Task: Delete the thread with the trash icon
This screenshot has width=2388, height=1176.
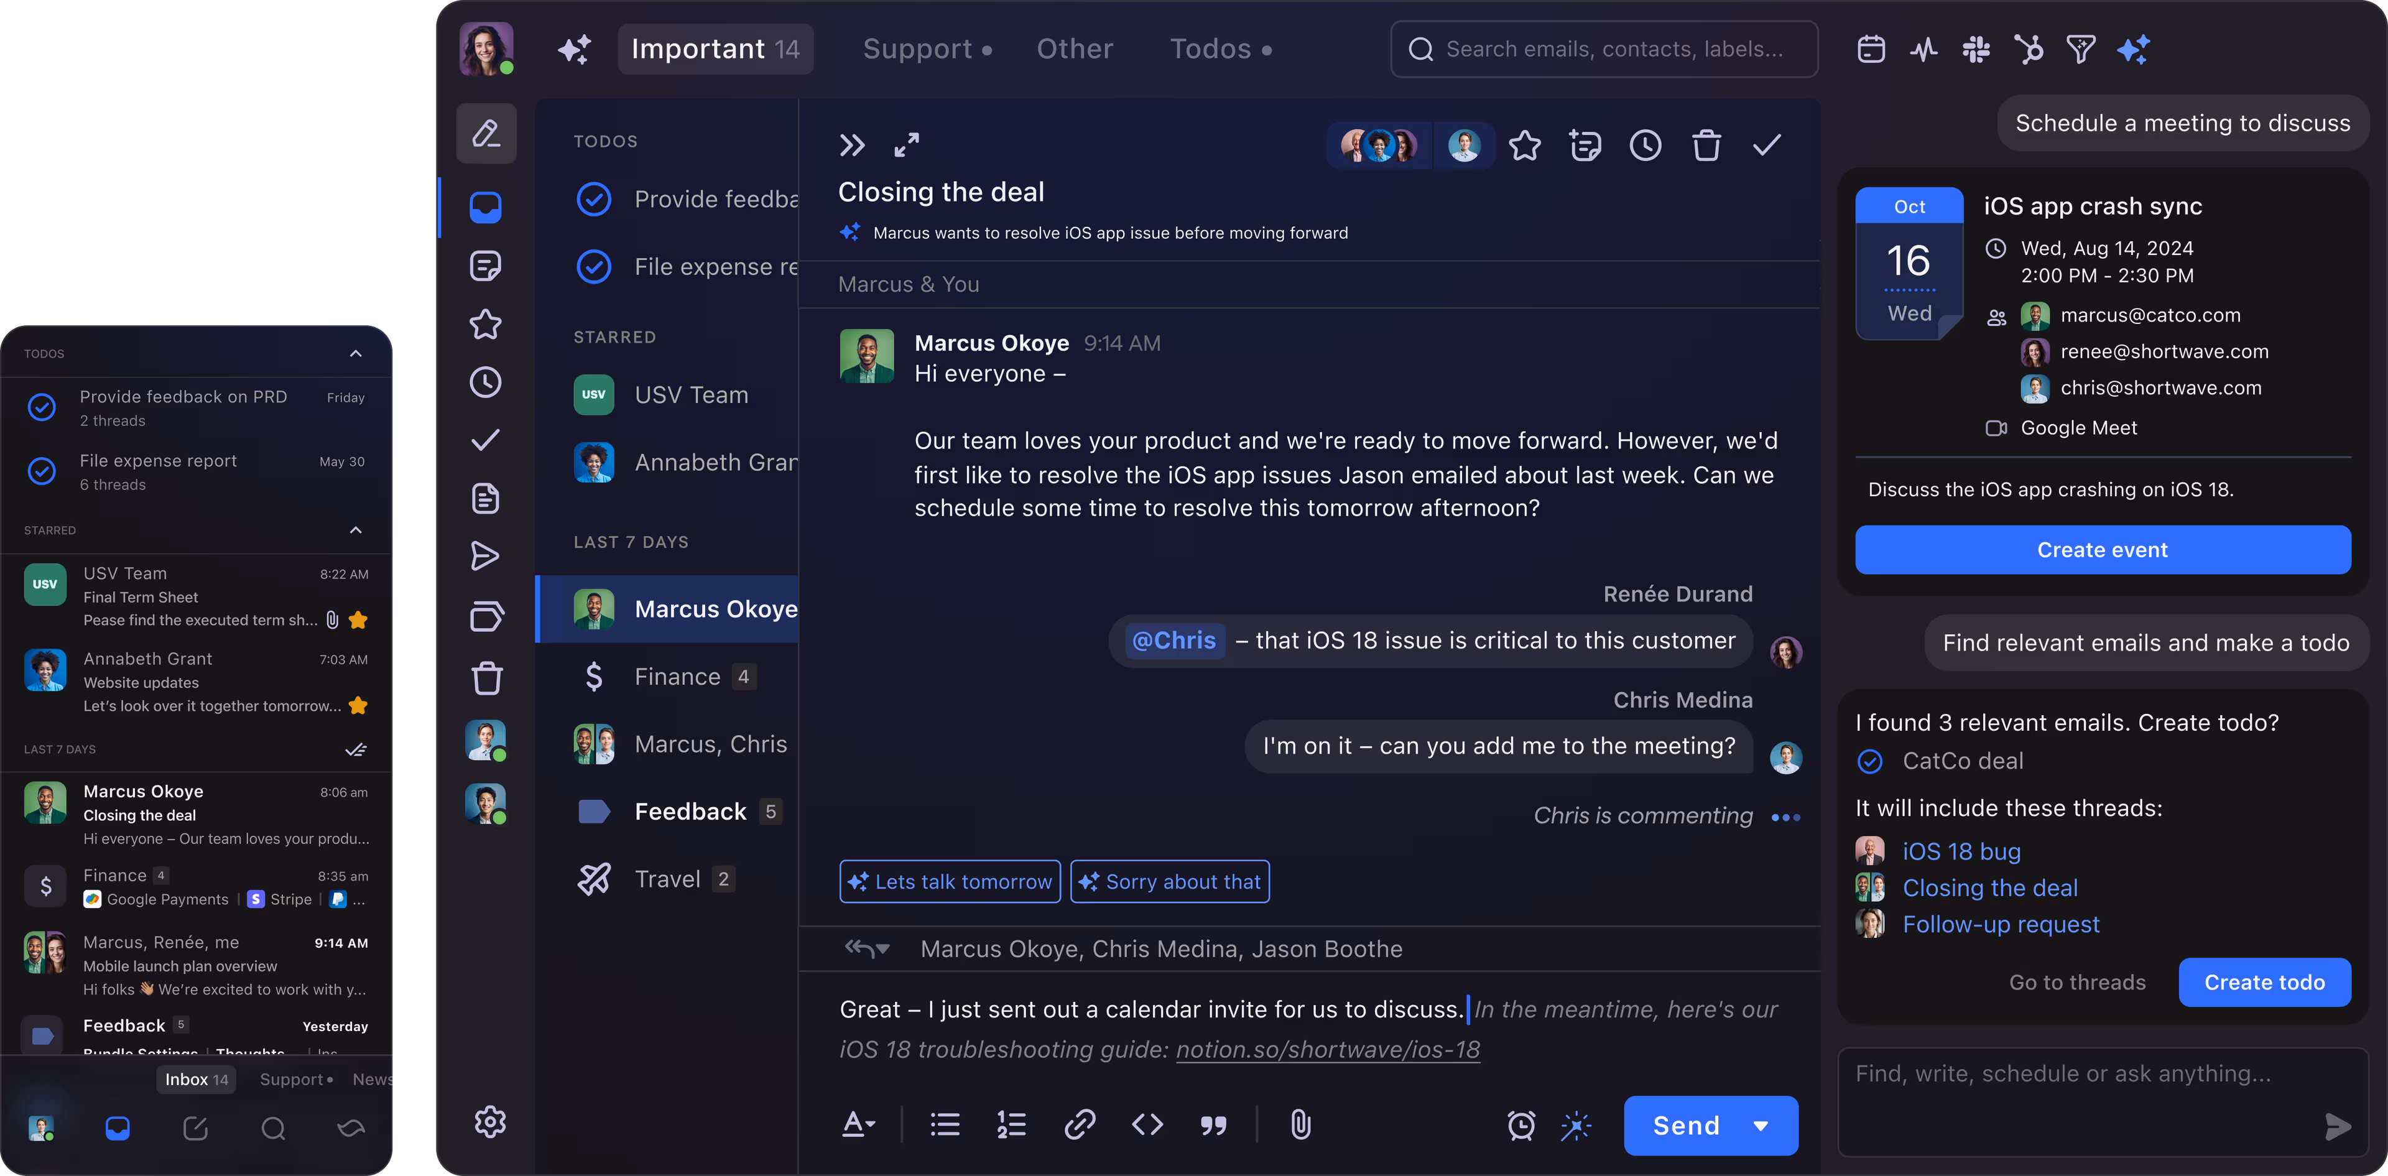Action: 1706,146
